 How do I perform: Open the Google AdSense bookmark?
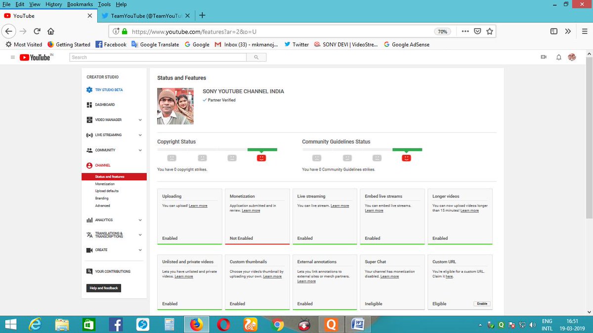(406, 44)
